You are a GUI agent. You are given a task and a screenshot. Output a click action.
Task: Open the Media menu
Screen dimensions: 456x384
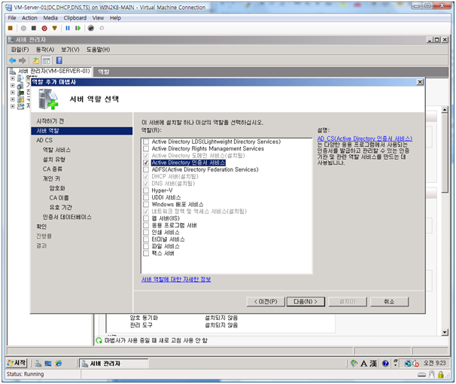[50, 18]
